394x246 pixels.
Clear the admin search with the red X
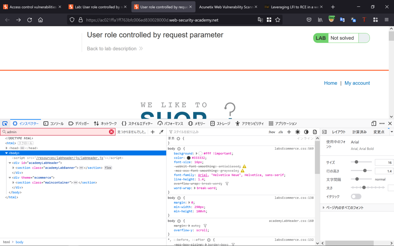click(111, 132)
